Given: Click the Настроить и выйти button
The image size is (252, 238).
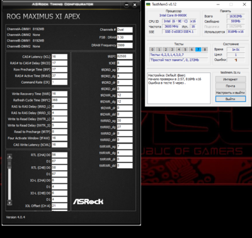Looking at the screenshot, I should [231, 93].
